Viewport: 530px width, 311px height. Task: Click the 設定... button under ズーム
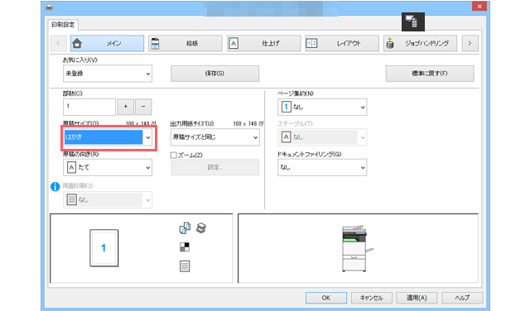(x=214, y=167)
